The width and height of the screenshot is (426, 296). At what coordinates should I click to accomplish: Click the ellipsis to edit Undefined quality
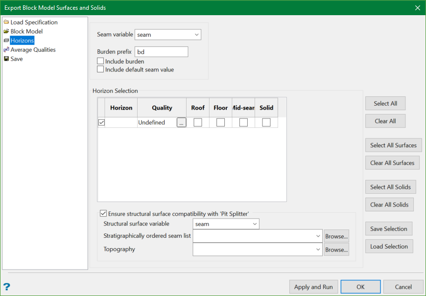coord(181,122)
